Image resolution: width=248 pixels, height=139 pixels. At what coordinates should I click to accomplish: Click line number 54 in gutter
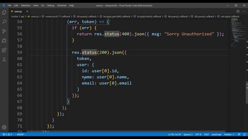pyautogui.click(x=20, y=22)
